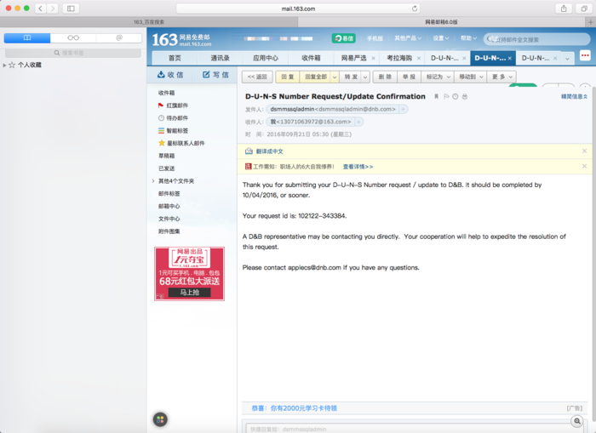This screenshot has width=596, height=433.
Task: Click the bookmarks search field
Action: point(72,53)
